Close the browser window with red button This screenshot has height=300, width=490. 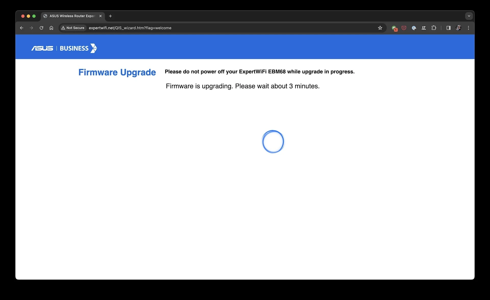[x=23, y=16]
